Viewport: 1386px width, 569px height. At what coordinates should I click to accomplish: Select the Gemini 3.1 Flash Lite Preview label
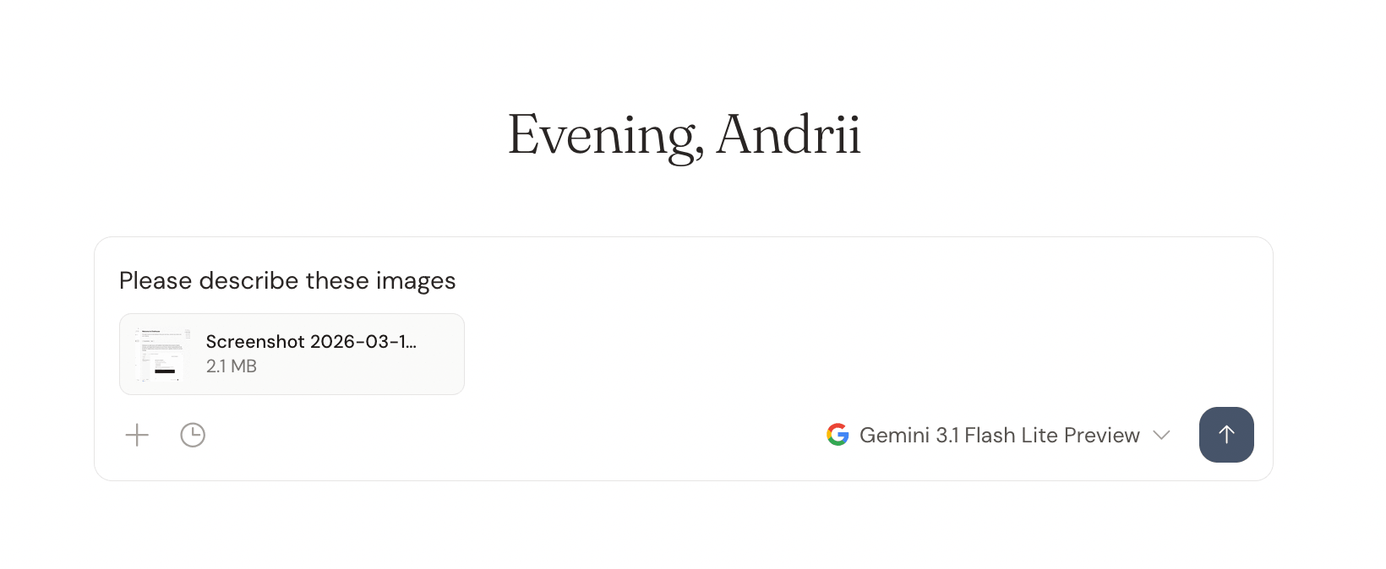tap(999, 435)
